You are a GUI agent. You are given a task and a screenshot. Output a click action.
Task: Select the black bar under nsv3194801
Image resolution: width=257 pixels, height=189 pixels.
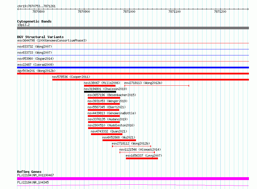pyautogui.click(x=100, y=92)
